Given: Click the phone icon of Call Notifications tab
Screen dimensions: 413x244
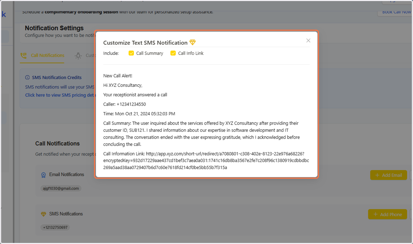Looking at the screenshot, I should (23, 55).
